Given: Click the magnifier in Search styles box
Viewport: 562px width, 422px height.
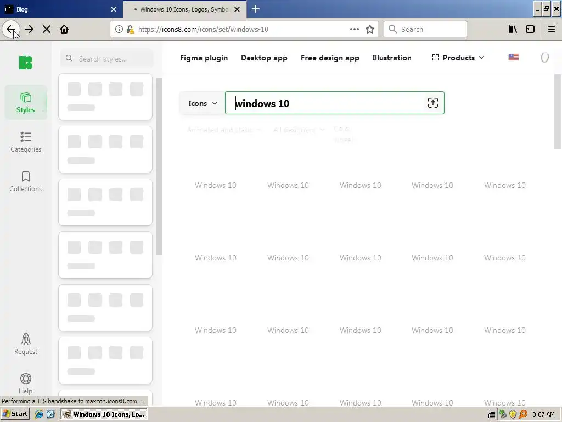Looking at the screenshot, I should point(69,58).
